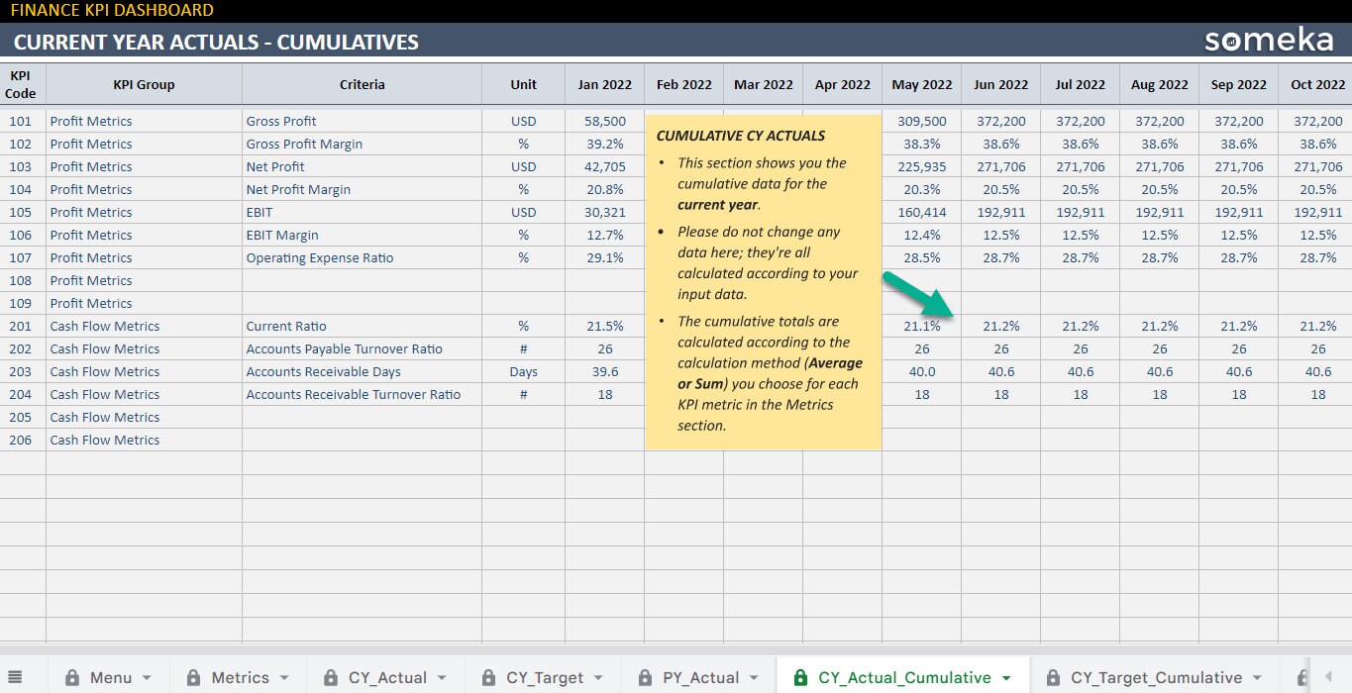Image resolution: width=1352 pixels, height=693 pixels.
Task: Open the CY_Target tab dropdown arrow
Action: coord(598,678)
